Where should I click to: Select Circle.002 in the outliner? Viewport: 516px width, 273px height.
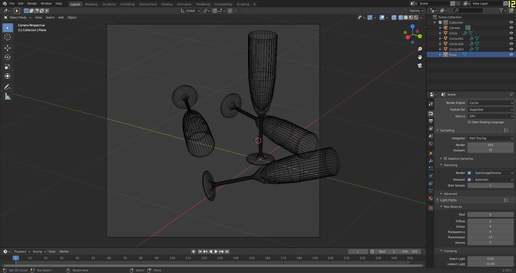[x=456, y=44]
